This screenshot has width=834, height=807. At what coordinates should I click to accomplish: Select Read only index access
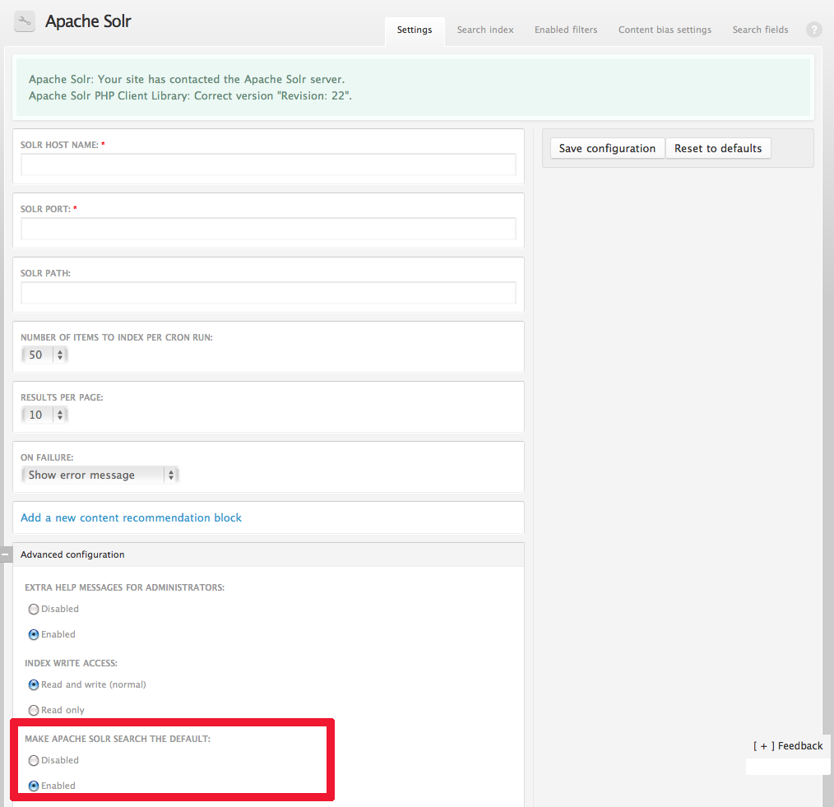coord(34,710)
